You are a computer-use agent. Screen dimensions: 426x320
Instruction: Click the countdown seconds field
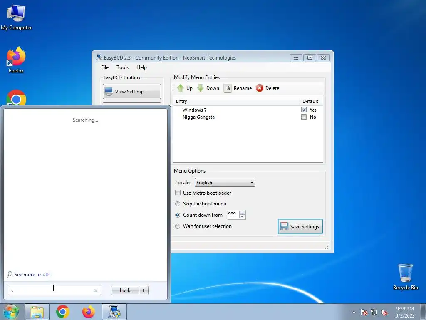pyautogui.click(x=233, y=215)
